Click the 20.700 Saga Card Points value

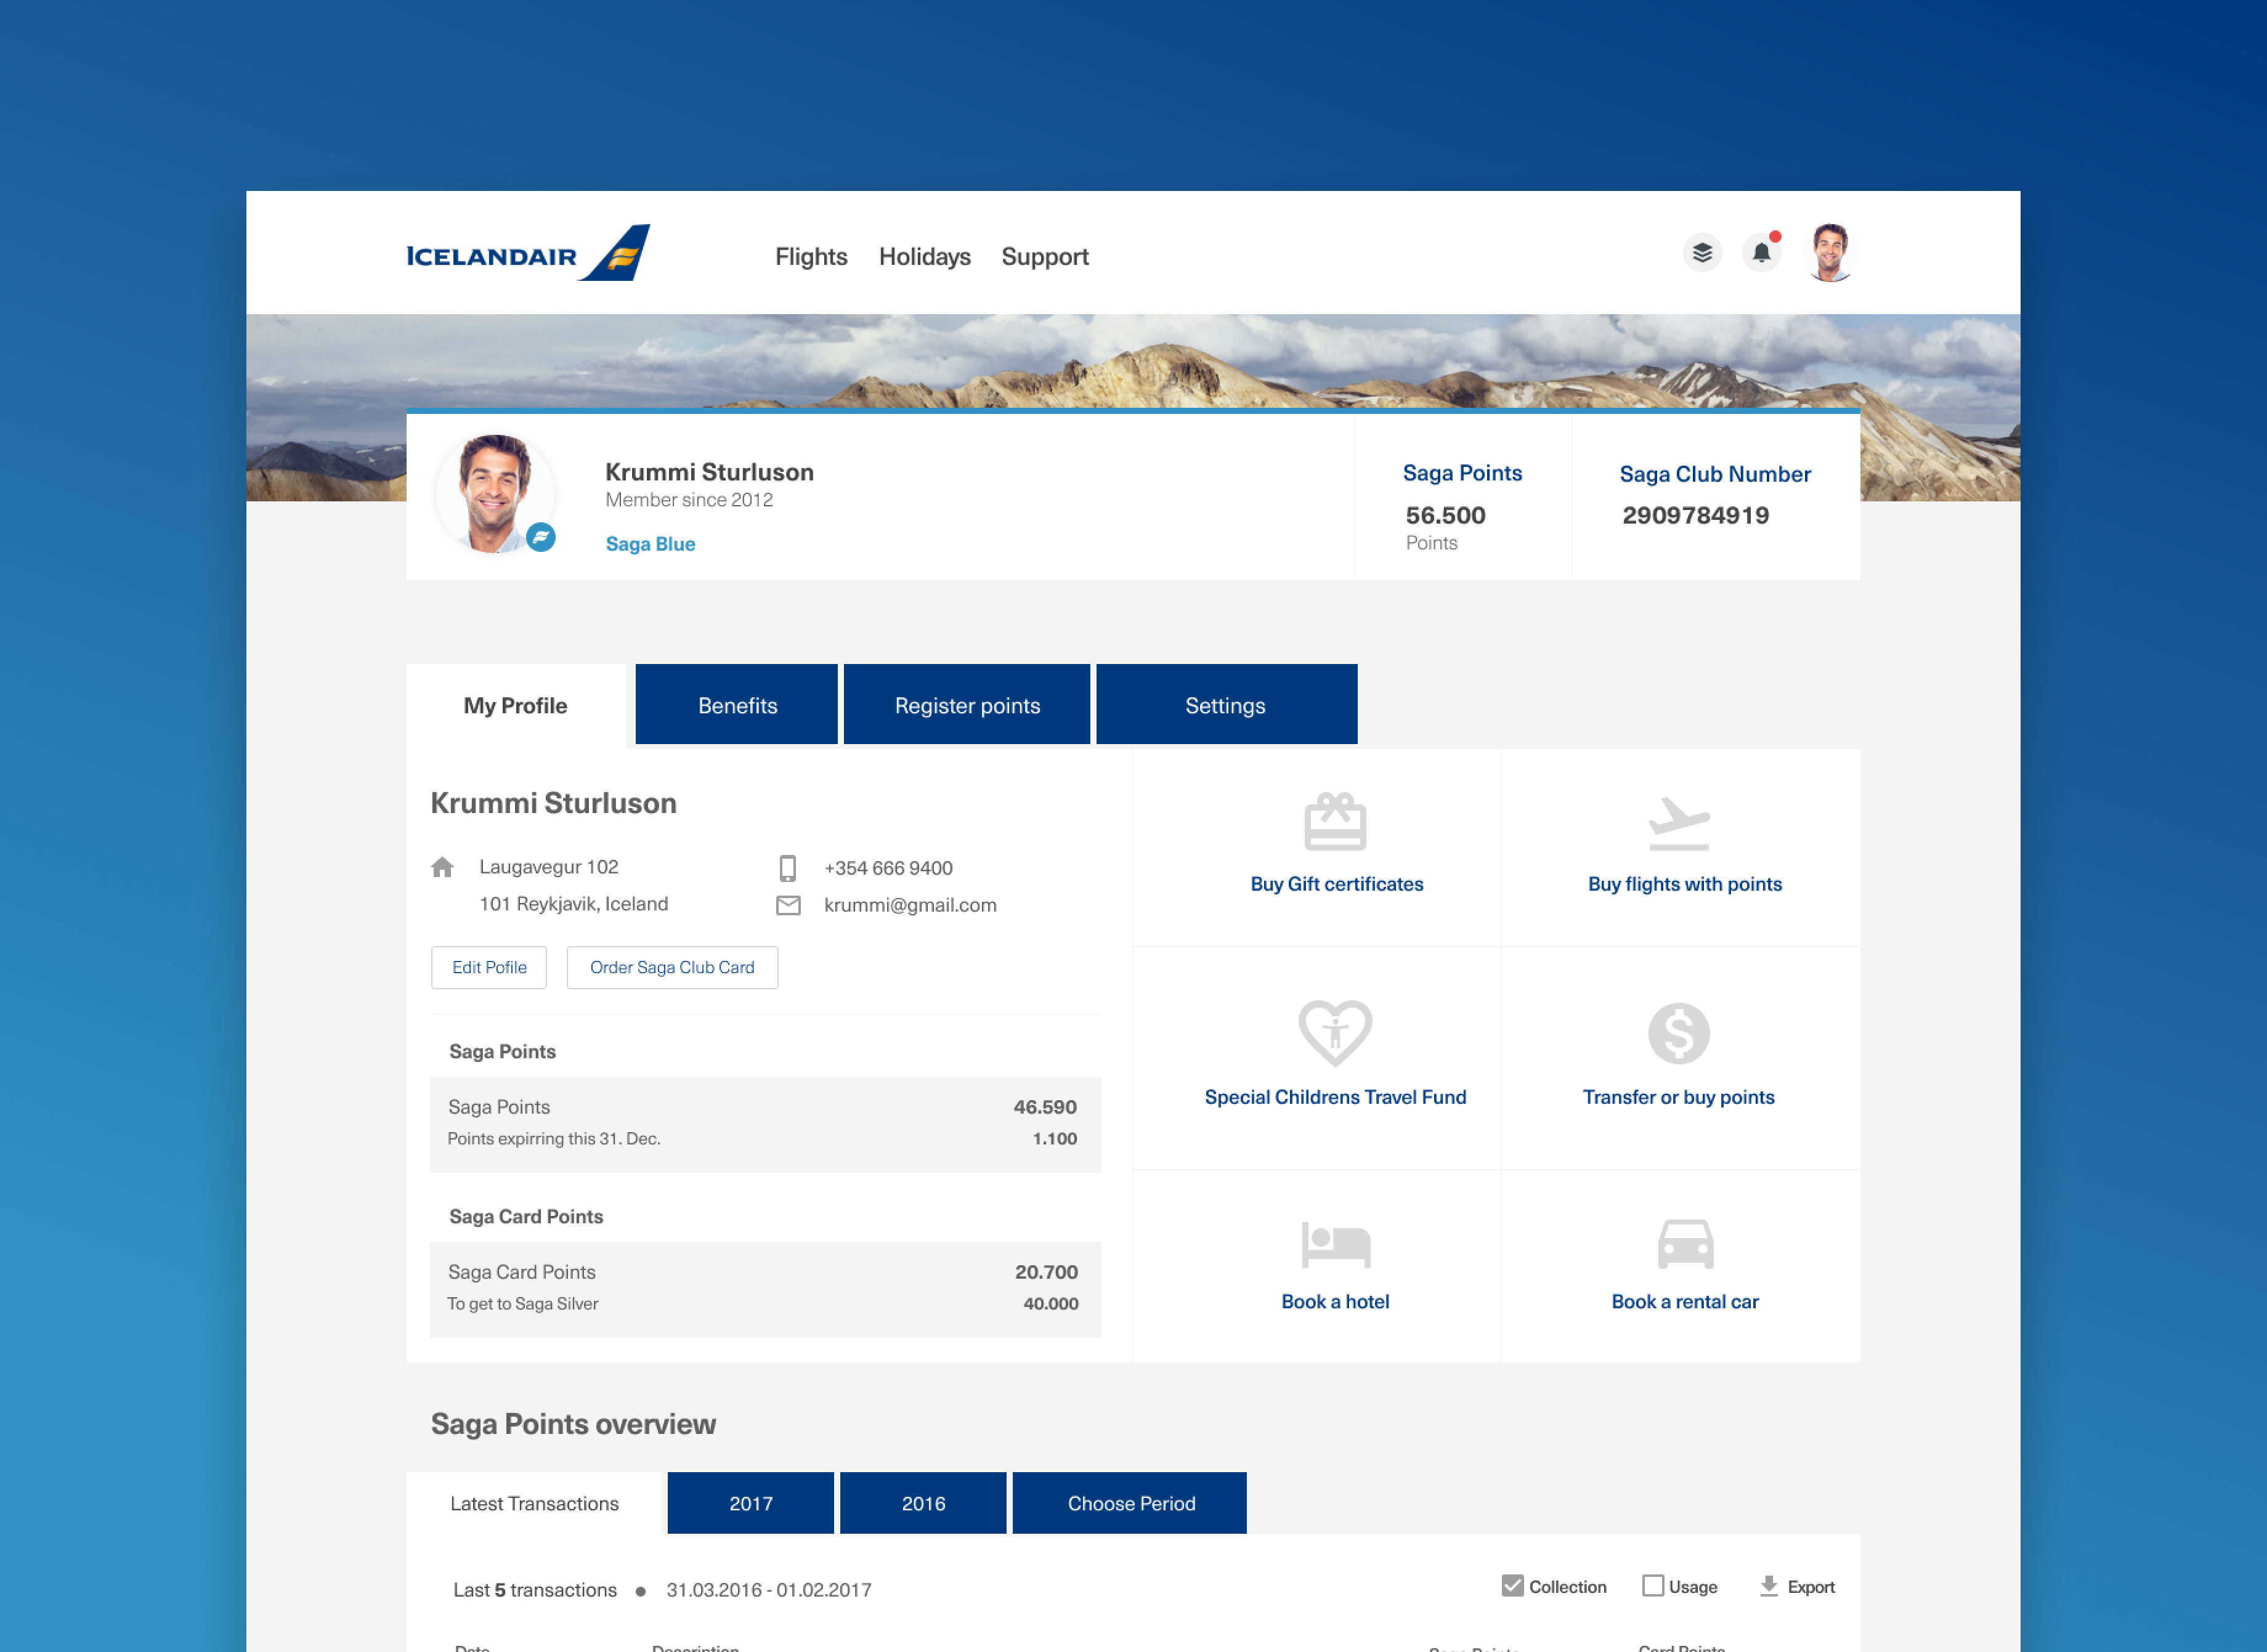(1046, 1272)
